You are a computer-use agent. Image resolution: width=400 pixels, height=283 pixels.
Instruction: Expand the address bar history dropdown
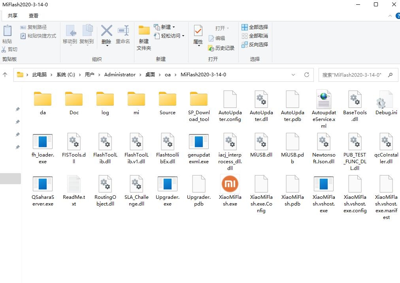[x=293, y=75]
